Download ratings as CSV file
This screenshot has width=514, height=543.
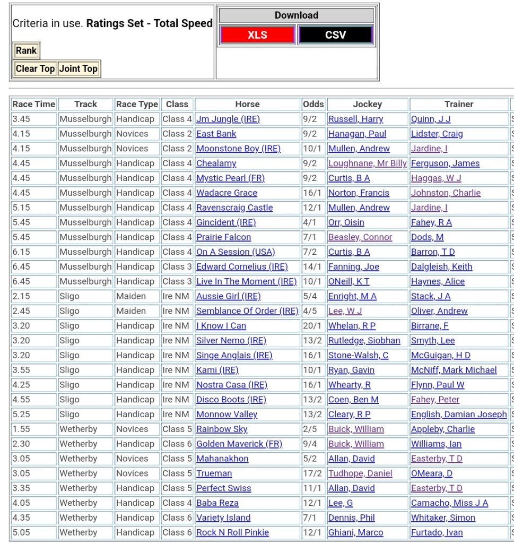335,35
